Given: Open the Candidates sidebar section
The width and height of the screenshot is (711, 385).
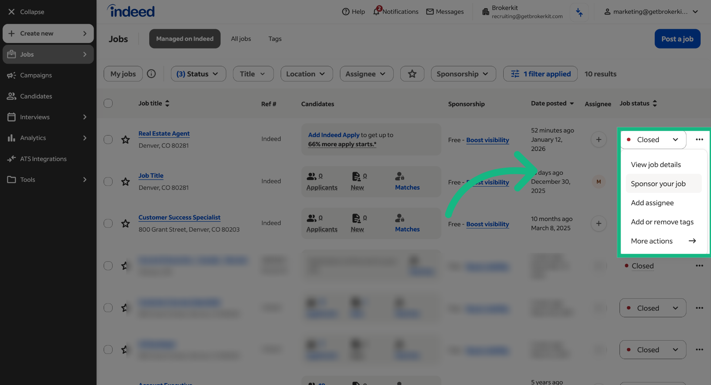Looking at the screenshot, I should coord(36,96).
